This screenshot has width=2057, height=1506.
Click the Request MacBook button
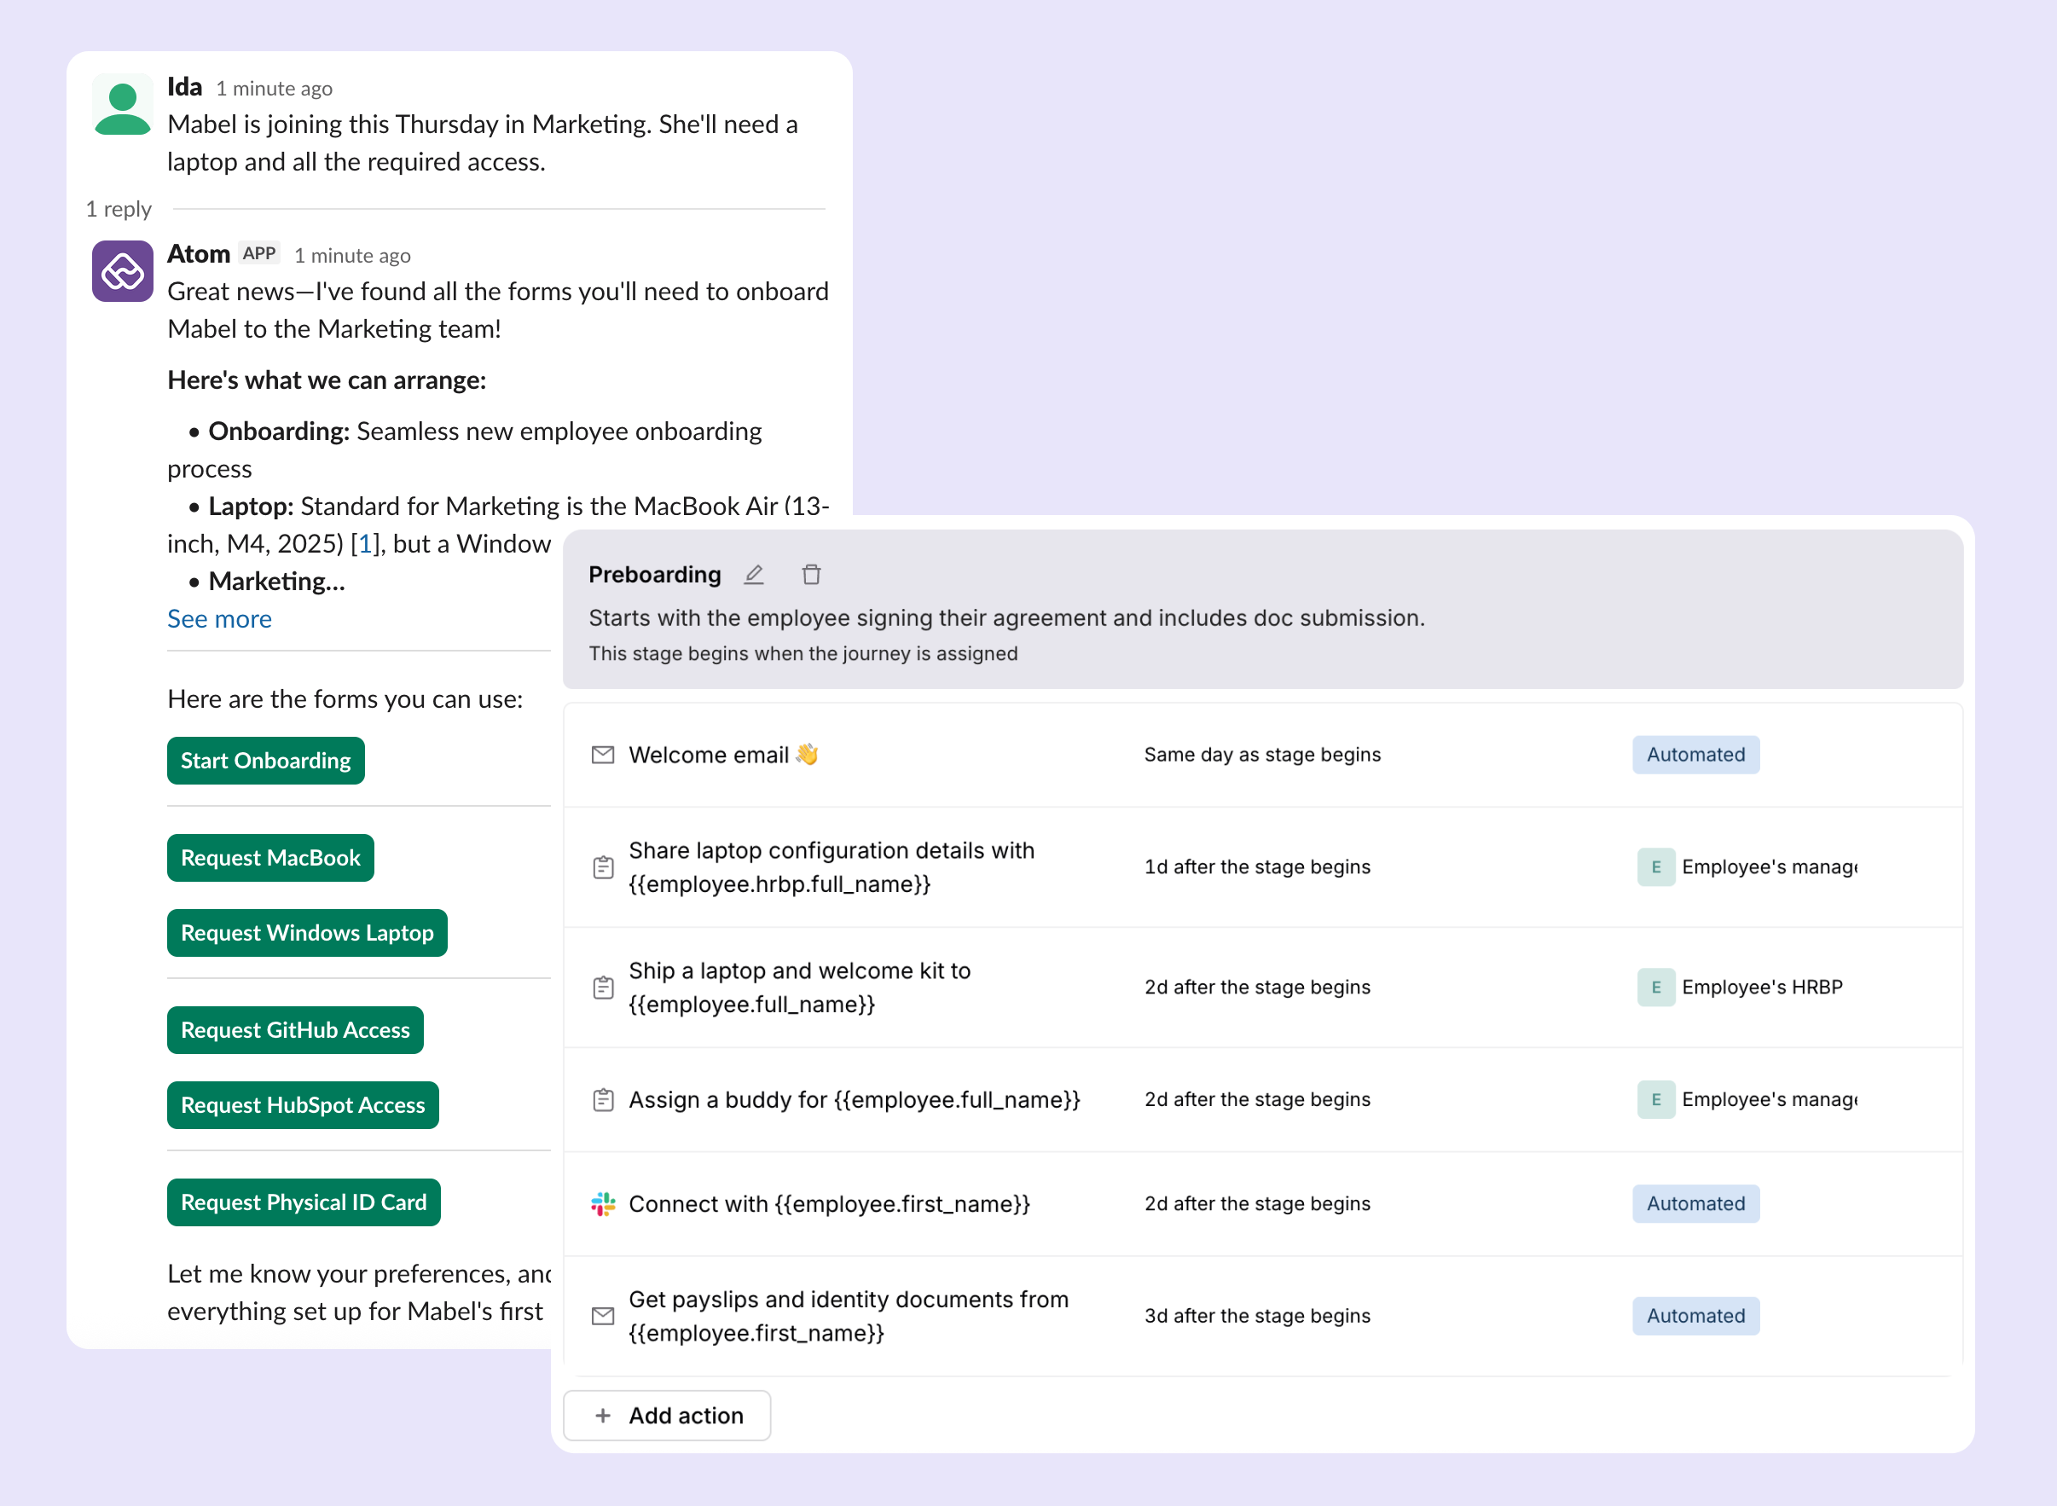[269, 858]
